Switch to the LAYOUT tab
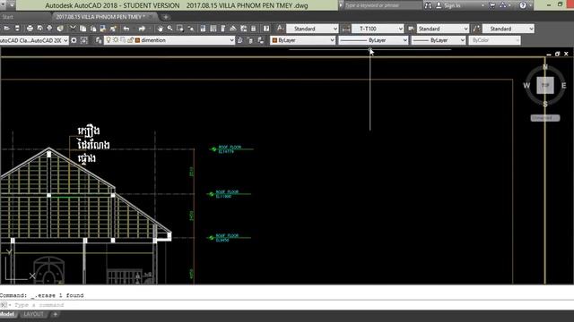Image resolution: width=574 pixels, height=322 pixels. click(33, 314)
